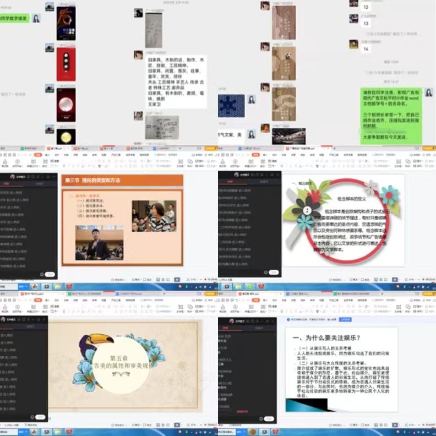436x436 pixels.
Task: Open the 47% zoom dropdown below 第三节 slide
Action: (x=193, y=280)
